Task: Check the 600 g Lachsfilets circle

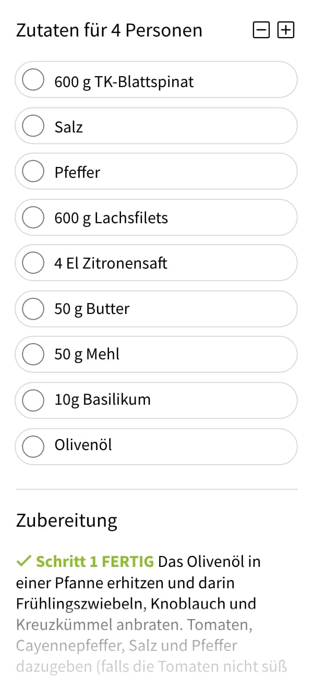Action: tap(33, 217)
